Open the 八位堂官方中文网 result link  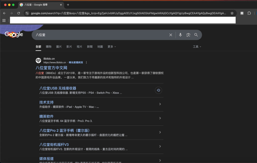(x=51, y=68)
